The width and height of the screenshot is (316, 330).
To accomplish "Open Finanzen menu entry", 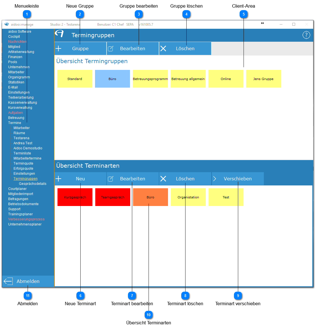I will pyautogui.click(x=15, y=57).
